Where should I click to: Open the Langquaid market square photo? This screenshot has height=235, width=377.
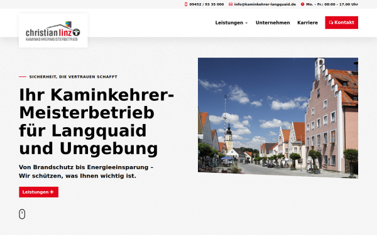coord(278,118)
